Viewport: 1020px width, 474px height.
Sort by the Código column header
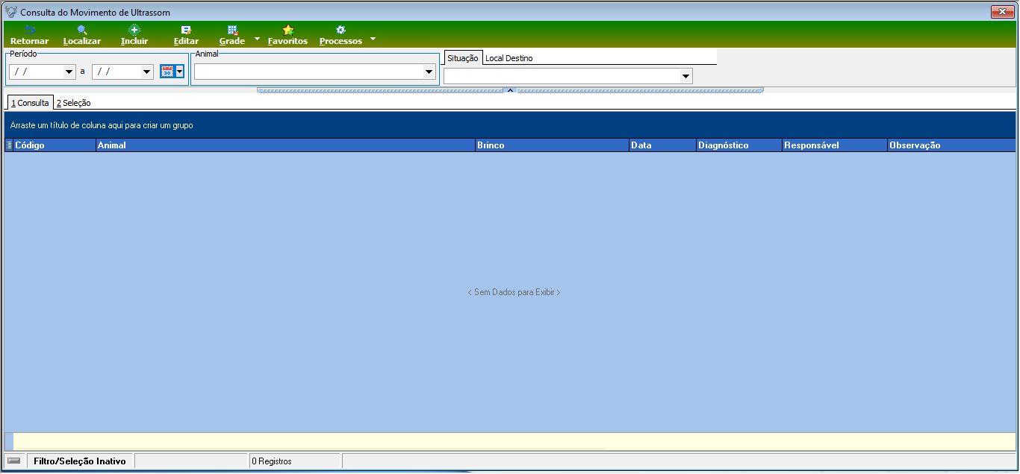(55, 145)
